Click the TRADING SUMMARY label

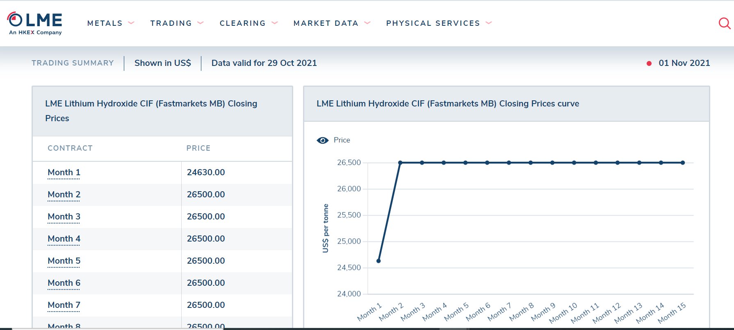pyautogui.click(x=73, y=63)
